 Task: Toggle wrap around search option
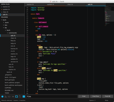click(16, 96)
